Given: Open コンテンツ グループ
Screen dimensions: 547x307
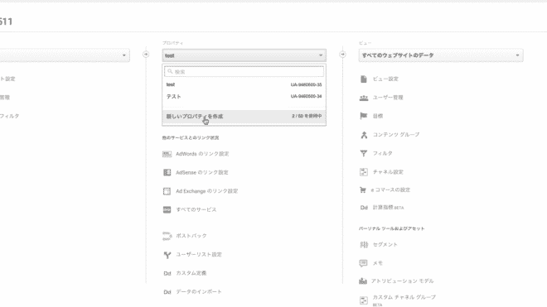Looking at the screenshot, I should pos(396,135).
